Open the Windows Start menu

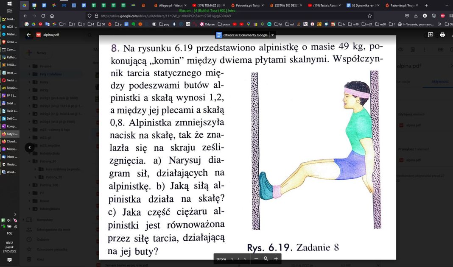pyautogui.click(x=9, y=4)
